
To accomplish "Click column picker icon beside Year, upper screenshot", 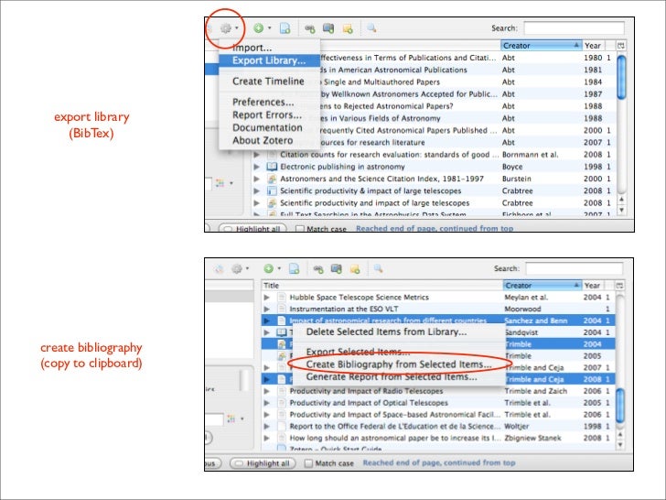I will (621, 46).
